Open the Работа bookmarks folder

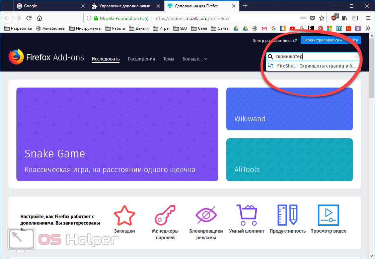115,28
